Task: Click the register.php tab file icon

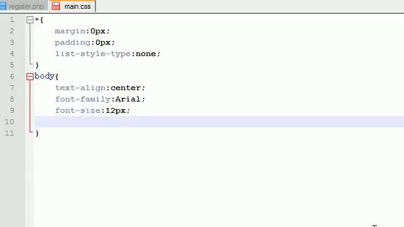Action: pos(3,6)
